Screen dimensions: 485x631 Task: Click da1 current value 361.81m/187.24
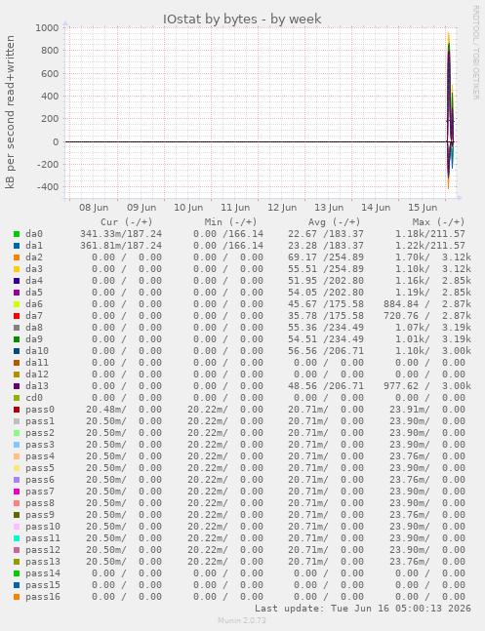point(121,246)
